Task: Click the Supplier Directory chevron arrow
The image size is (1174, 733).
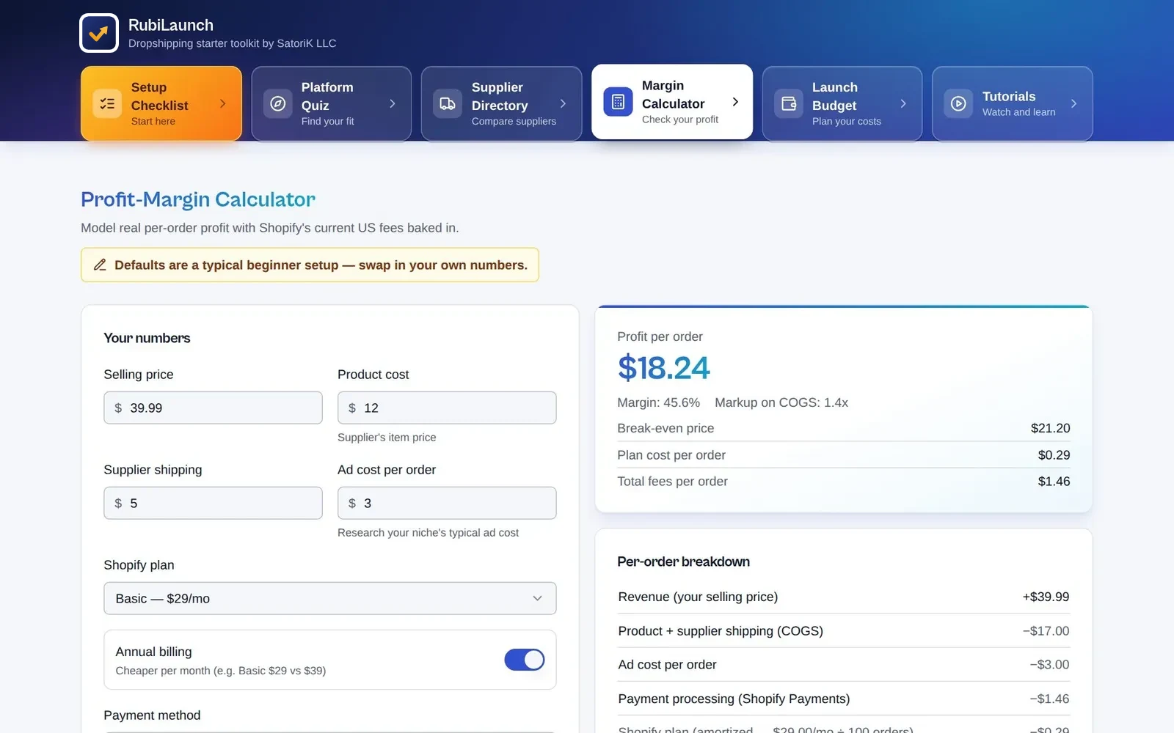Action: [563, 103]
